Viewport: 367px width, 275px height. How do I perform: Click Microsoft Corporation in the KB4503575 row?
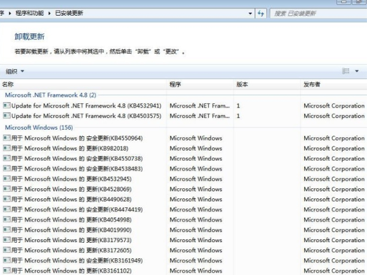pyautogui.click(x=334, y=116)
